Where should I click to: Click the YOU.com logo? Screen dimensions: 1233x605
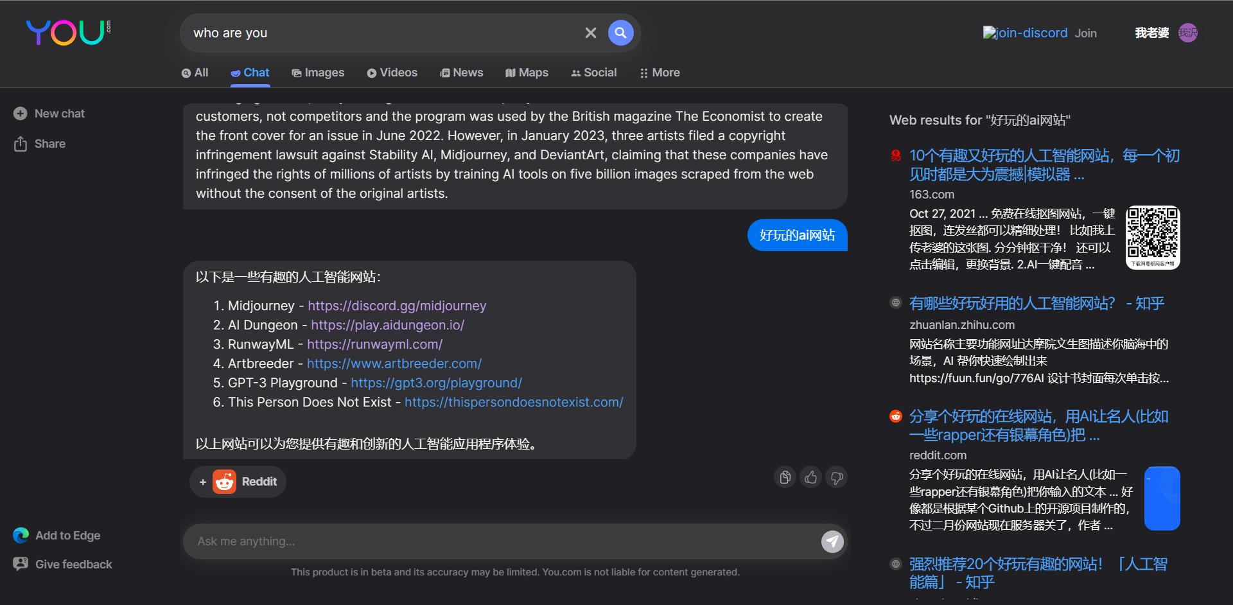68,32
